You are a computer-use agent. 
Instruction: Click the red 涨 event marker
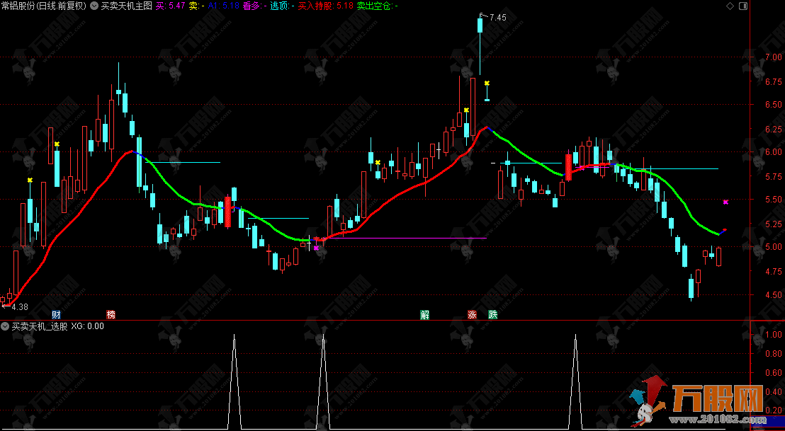click(x=472, y=314)
